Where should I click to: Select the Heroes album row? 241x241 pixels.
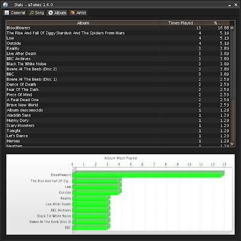pyautogui.click(x=118, y=141)
